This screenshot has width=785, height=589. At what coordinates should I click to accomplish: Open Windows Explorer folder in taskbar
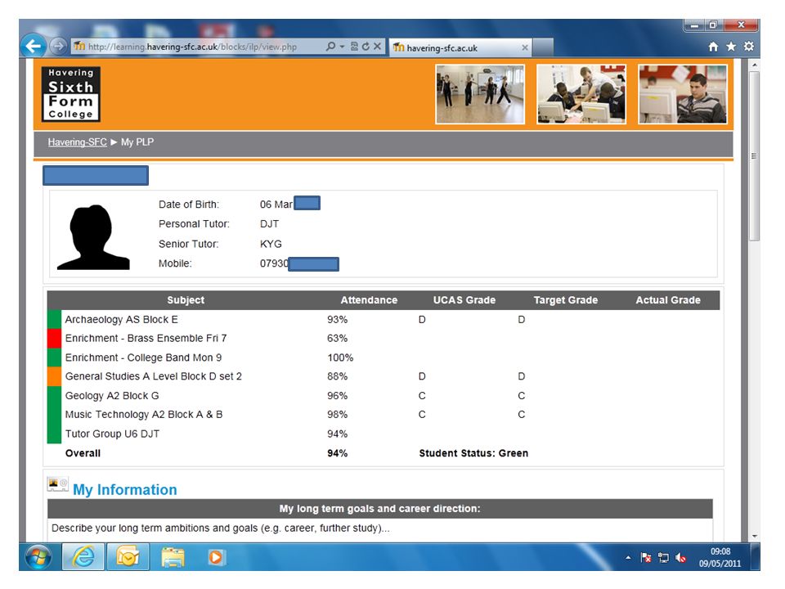point(173,557)
